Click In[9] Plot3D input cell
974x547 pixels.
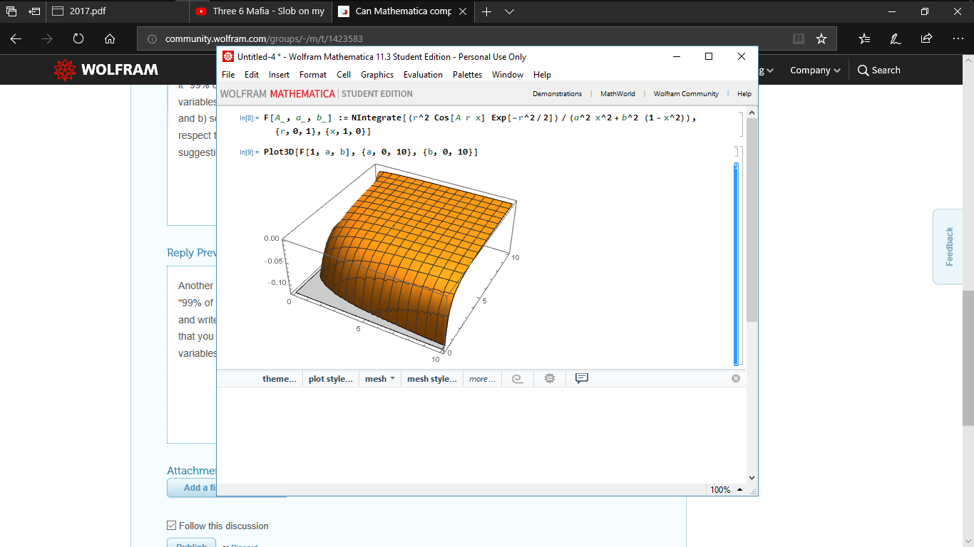tap(370, 152)
